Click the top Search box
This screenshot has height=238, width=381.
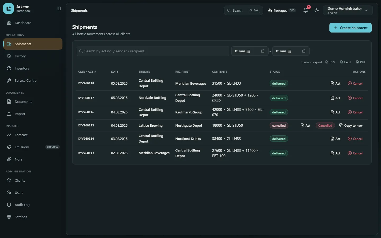(243, 10)
